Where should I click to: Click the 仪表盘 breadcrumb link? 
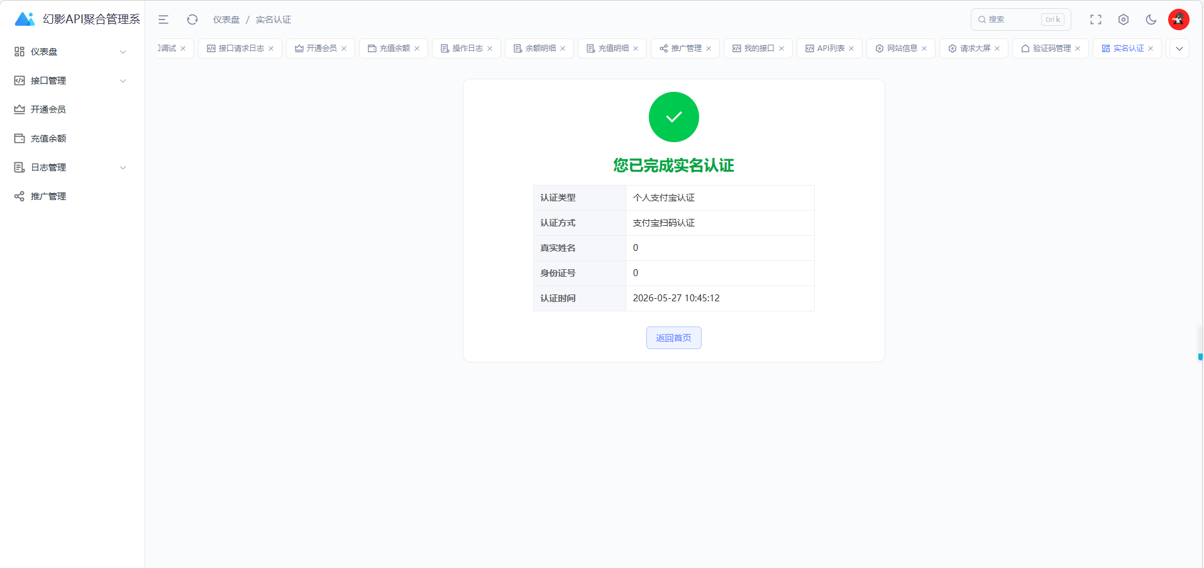(x=226, y=19)
